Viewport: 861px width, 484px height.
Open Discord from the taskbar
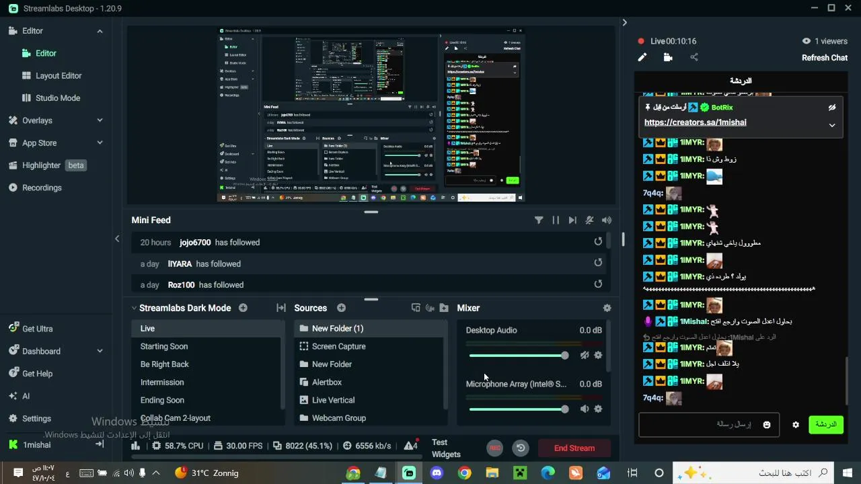(x=437, y=473)
